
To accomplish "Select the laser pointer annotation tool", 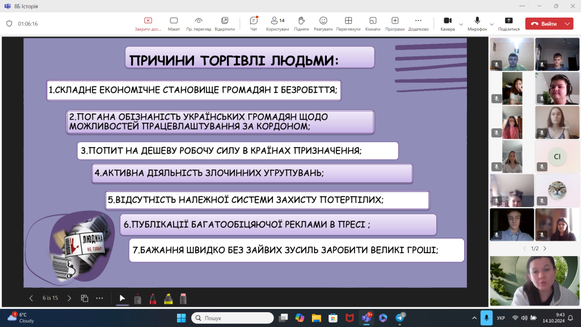I will [x=137, y=297].
